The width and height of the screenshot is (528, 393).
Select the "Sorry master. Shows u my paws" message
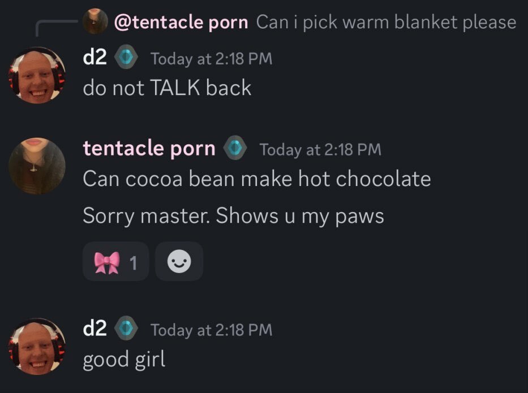[233, 215]
